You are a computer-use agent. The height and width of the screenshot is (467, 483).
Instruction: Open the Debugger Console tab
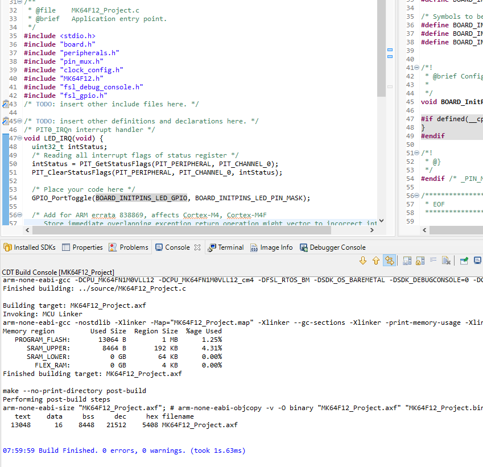pyautogui.click(x=333, y=247)
